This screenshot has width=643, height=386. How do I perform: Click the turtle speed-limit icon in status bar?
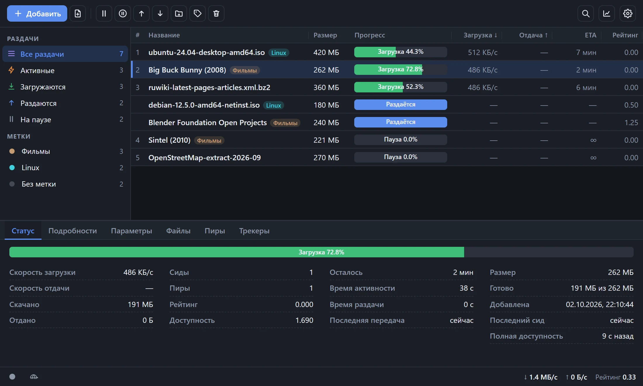click(x=34, y=377)
